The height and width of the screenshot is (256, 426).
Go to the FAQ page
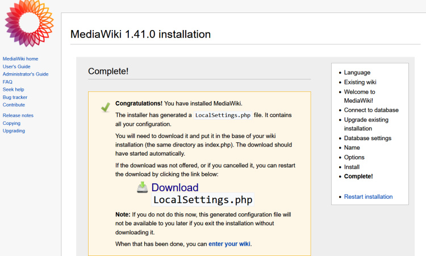click(x=7, y=82)
